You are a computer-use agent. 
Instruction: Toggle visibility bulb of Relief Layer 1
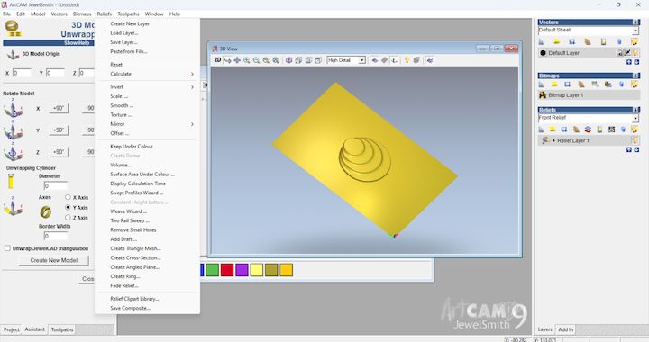635,140
